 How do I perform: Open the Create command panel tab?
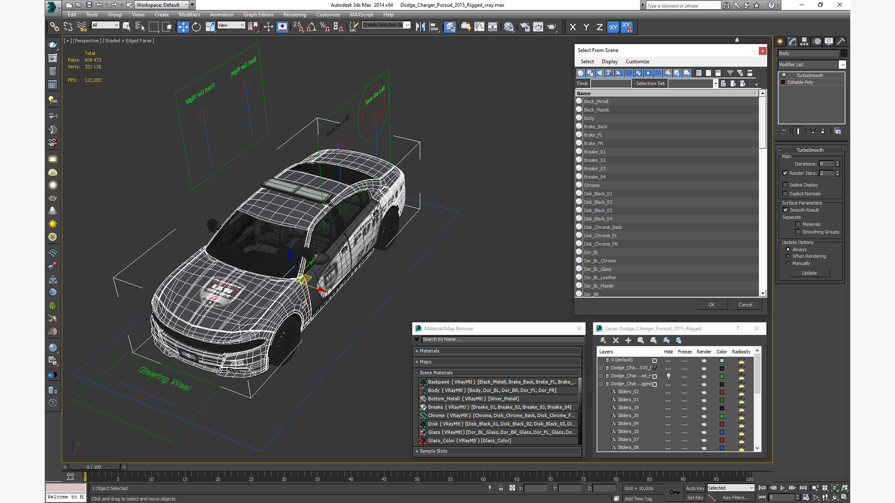pos(780,41)
